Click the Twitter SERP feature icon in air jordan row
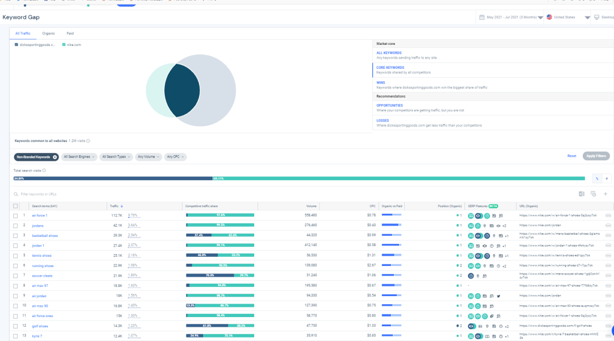 [x=499, y=296]
